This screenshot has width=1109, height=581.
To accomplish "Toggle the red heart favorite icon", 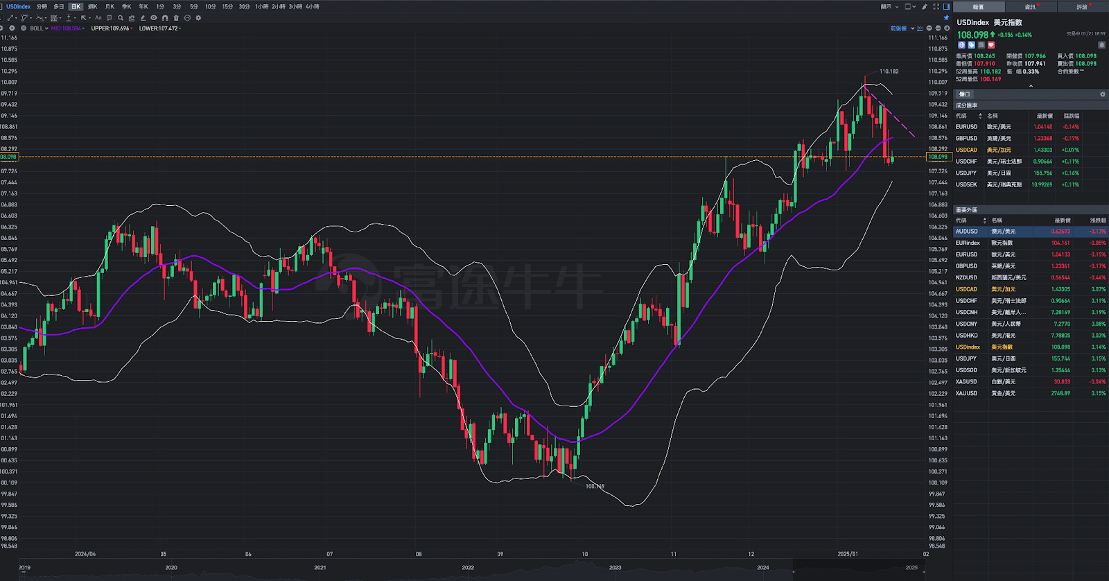I will [x=991, y=45].
